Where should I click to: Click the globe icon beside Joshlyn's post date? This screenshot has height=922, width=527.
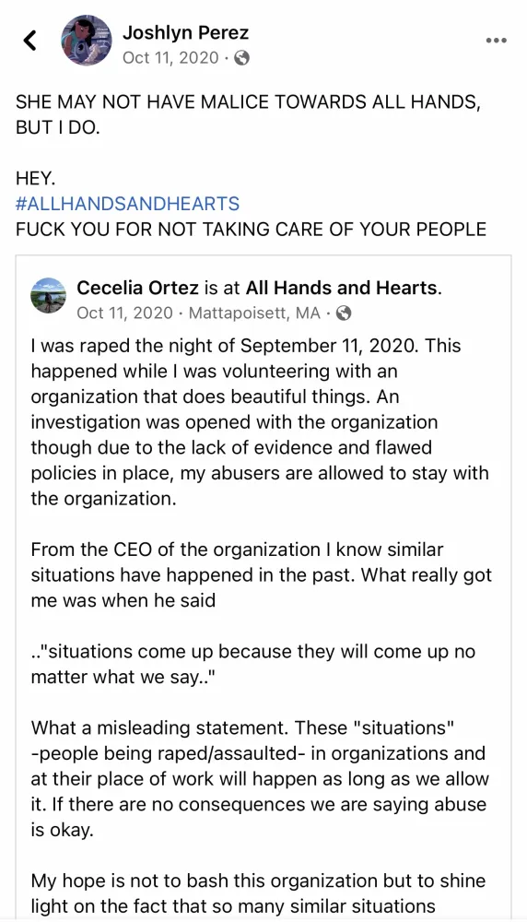click(242, 57)
